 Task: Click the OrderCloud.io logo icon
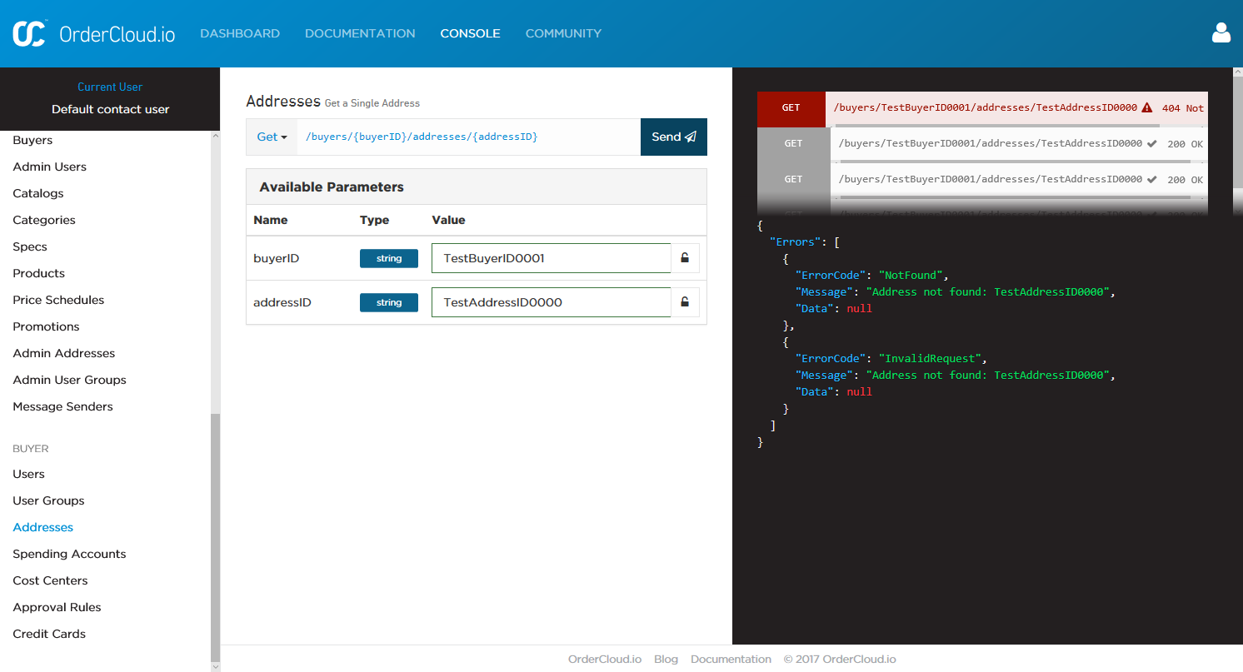click(x=29, y=33)
